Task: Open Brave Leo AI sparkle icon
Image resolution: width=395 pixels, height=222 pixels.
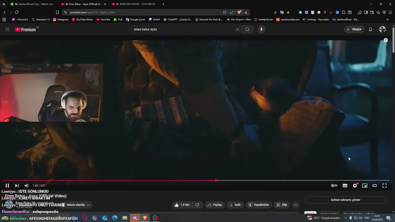Action: (378, 12)
